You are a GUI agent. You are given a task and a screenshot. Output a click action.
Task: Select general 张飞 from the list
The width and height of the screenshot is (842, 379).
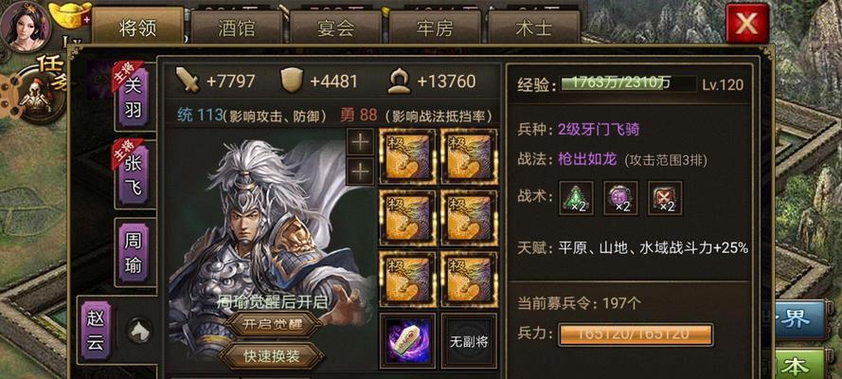tap(133, 174)
